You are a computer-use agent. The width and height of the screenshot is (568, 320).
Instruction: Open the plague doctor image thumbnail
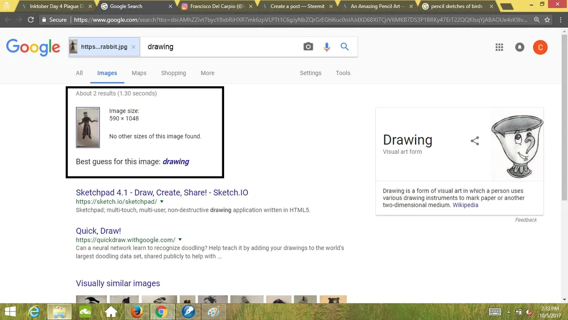(88, 127)
